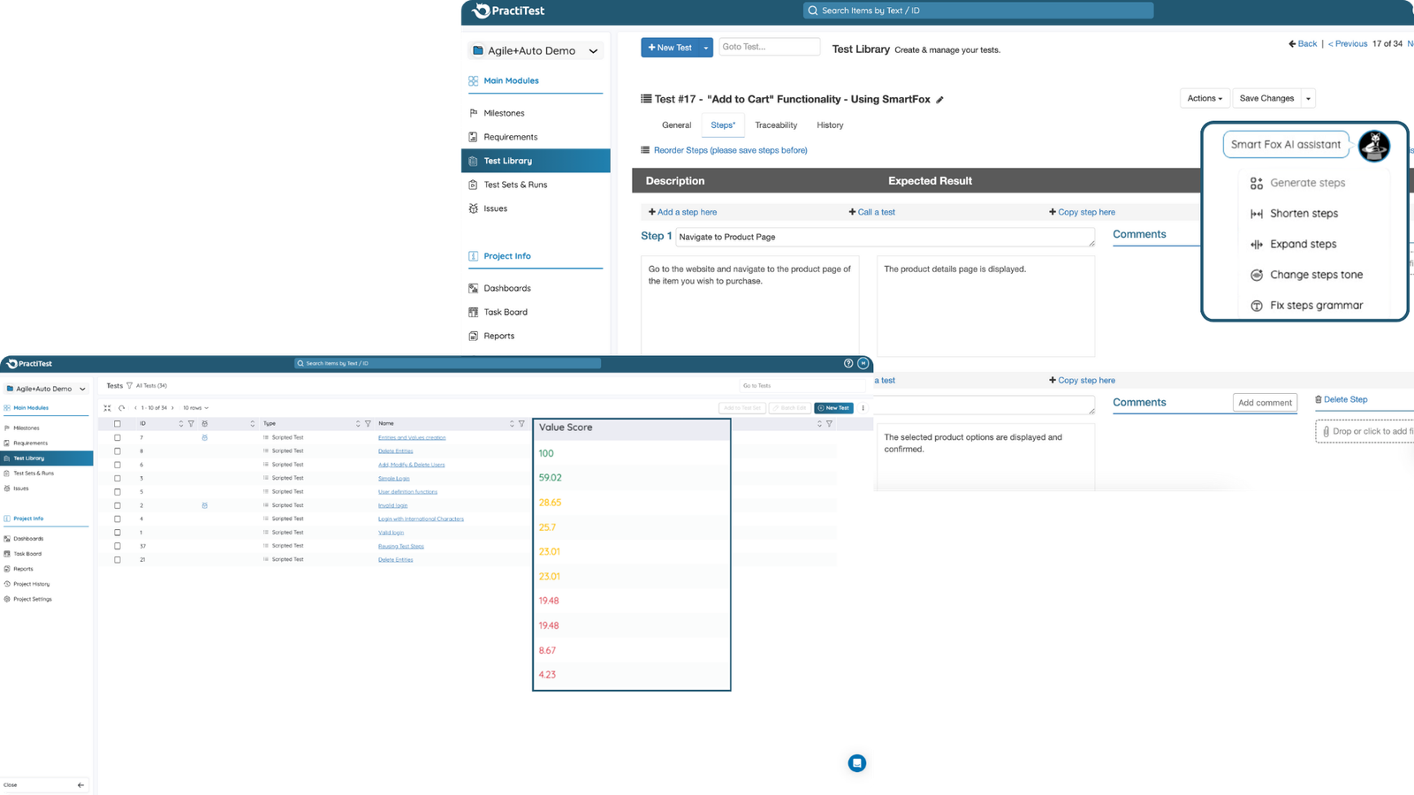Screen dimensions: 1414x795
Task: Click New Test button in tests list window
Action: (833, 408)
